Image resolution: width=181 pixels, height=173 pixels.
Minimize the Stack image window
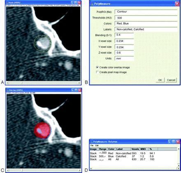point(73,2)
